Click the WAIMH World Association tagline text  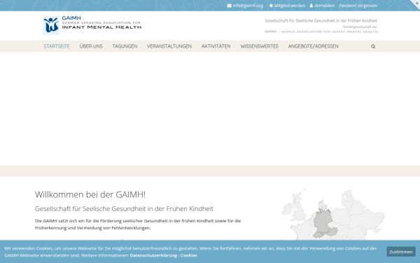click(321, 32)
